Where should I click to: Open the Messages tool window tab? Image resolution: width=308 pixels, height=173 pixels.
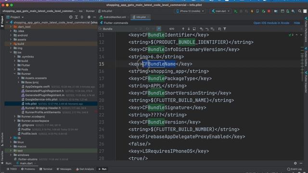coord(64,169)
